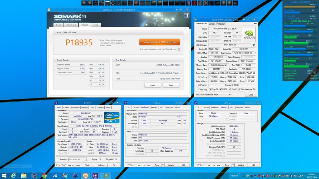Click the last icon in the top dock

[x=235, y=3]
